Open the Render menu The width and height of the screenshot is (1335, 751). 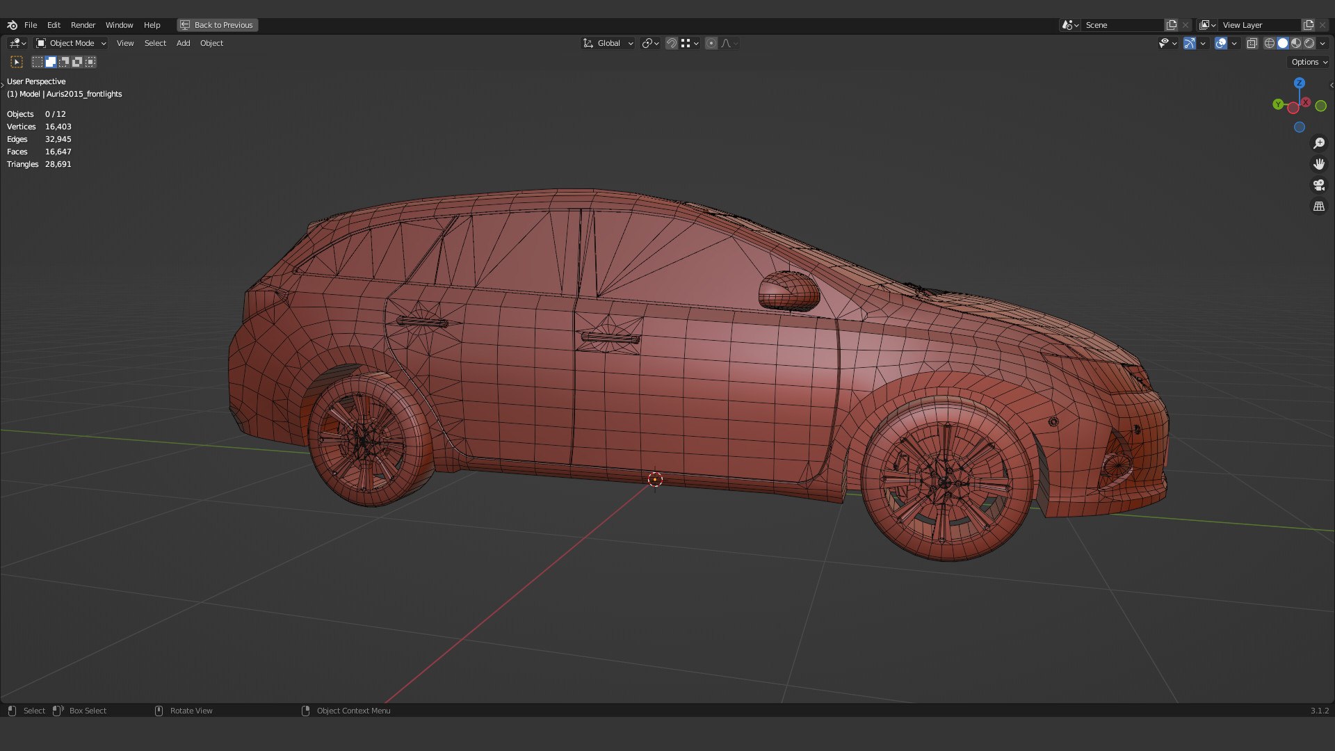pos(83,25)
